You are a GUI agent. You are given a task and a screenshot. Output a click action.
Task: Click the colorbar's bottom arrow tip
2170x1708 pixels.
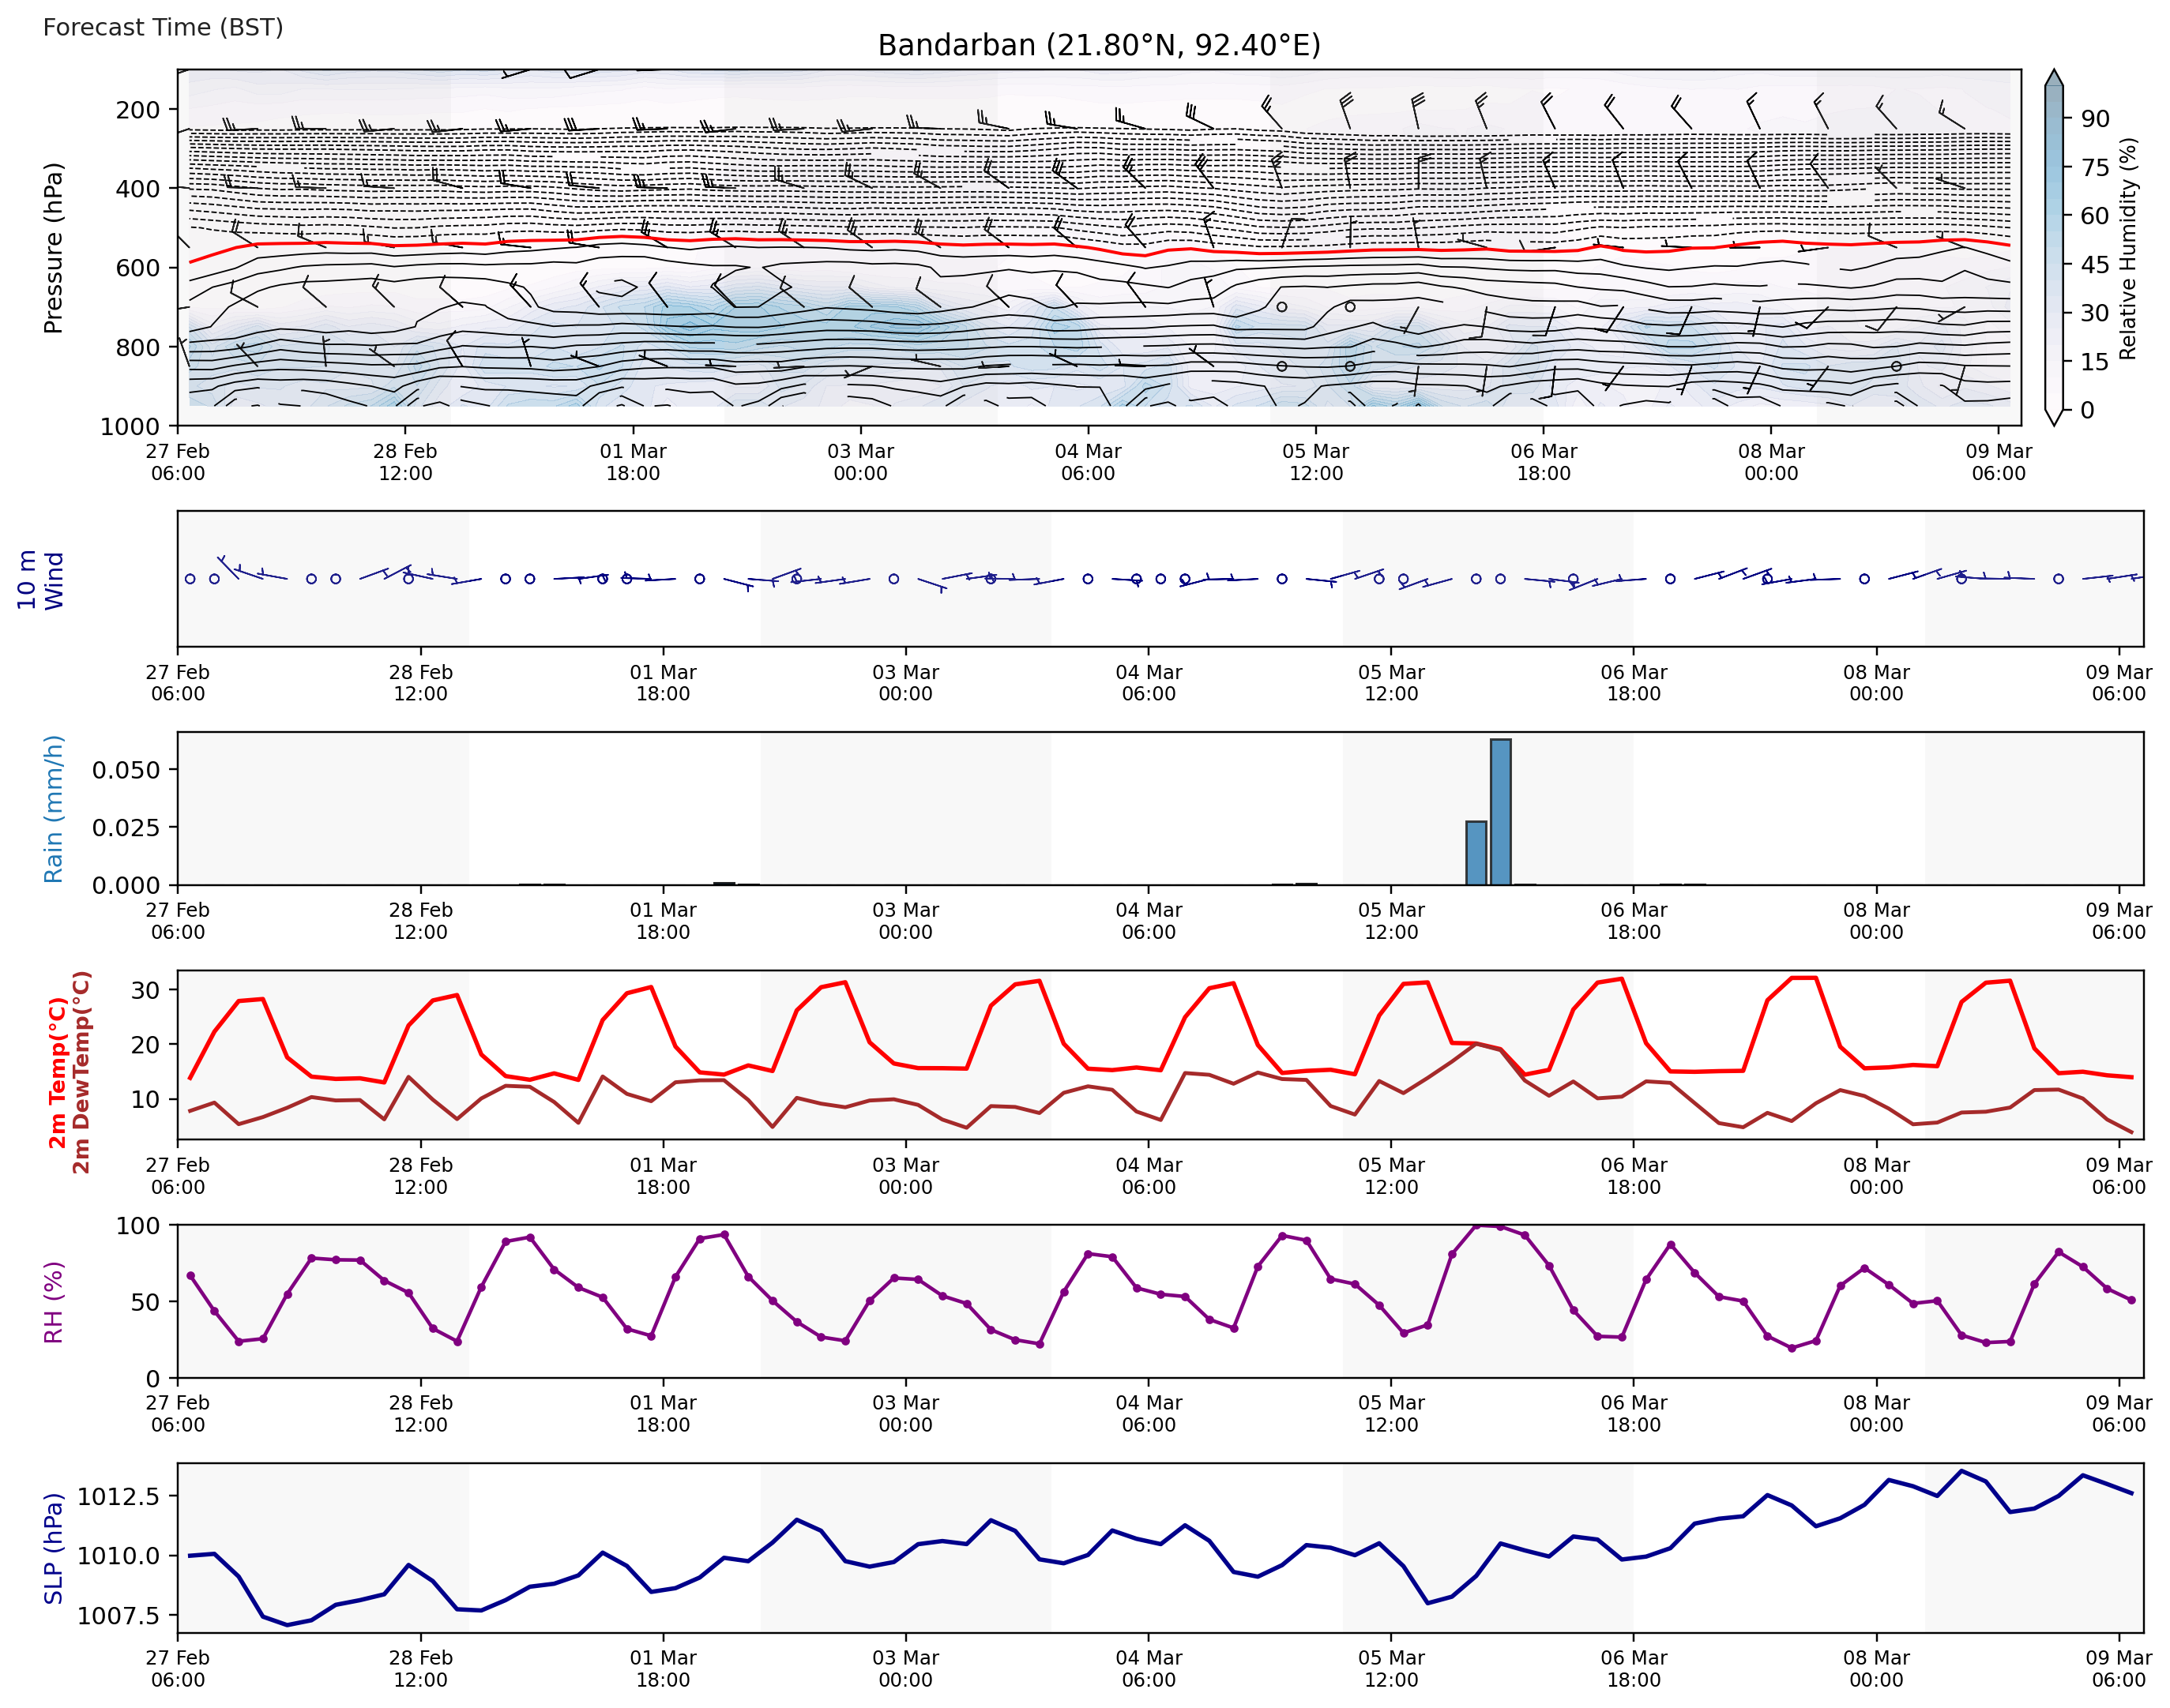coord(2053,419)
